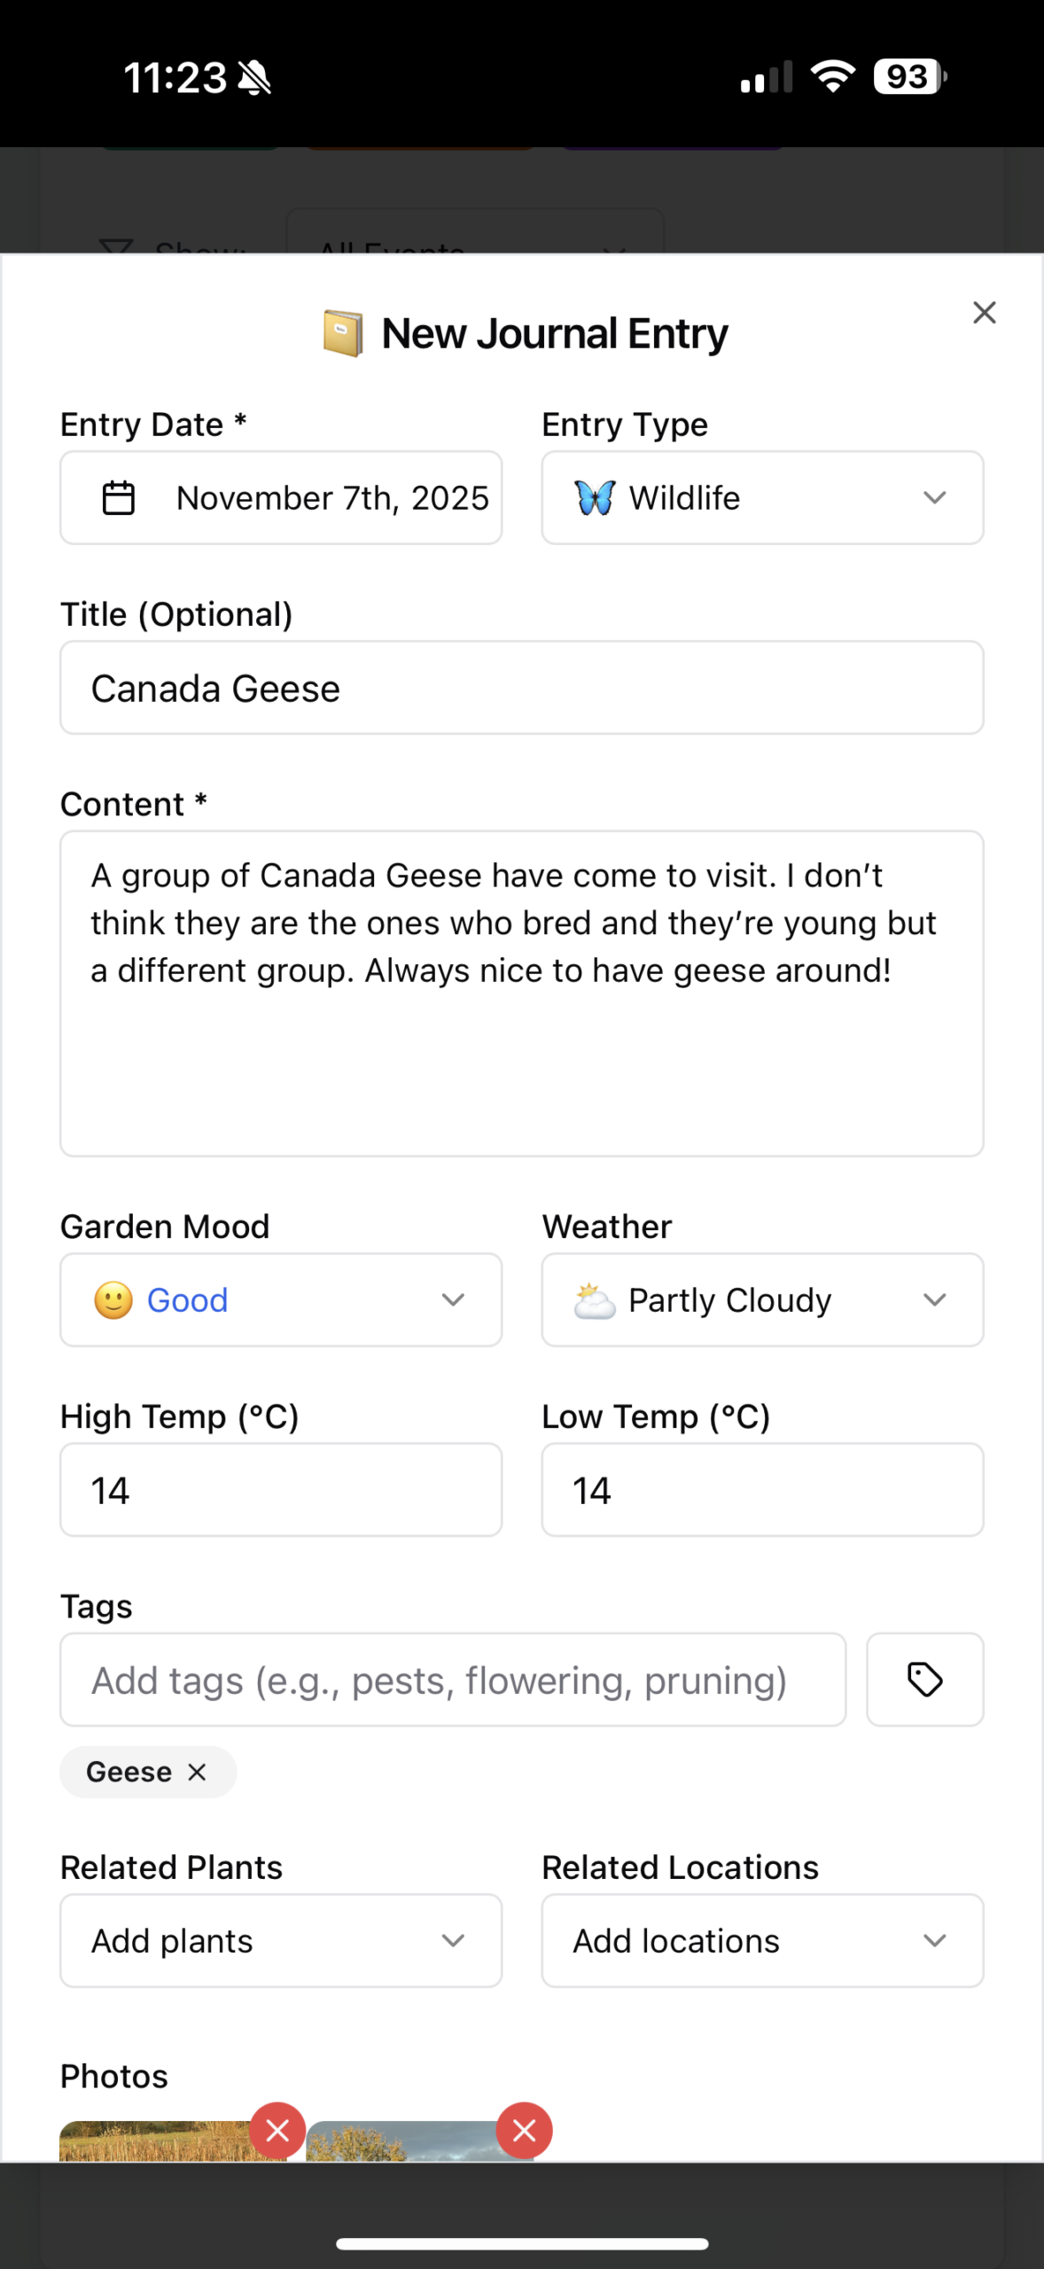Image resolution: width=1044 pixels, height=2269 pixels.
Task: Open the Entry Type Wildlife dropdown
Action: [x=762, y=498]
